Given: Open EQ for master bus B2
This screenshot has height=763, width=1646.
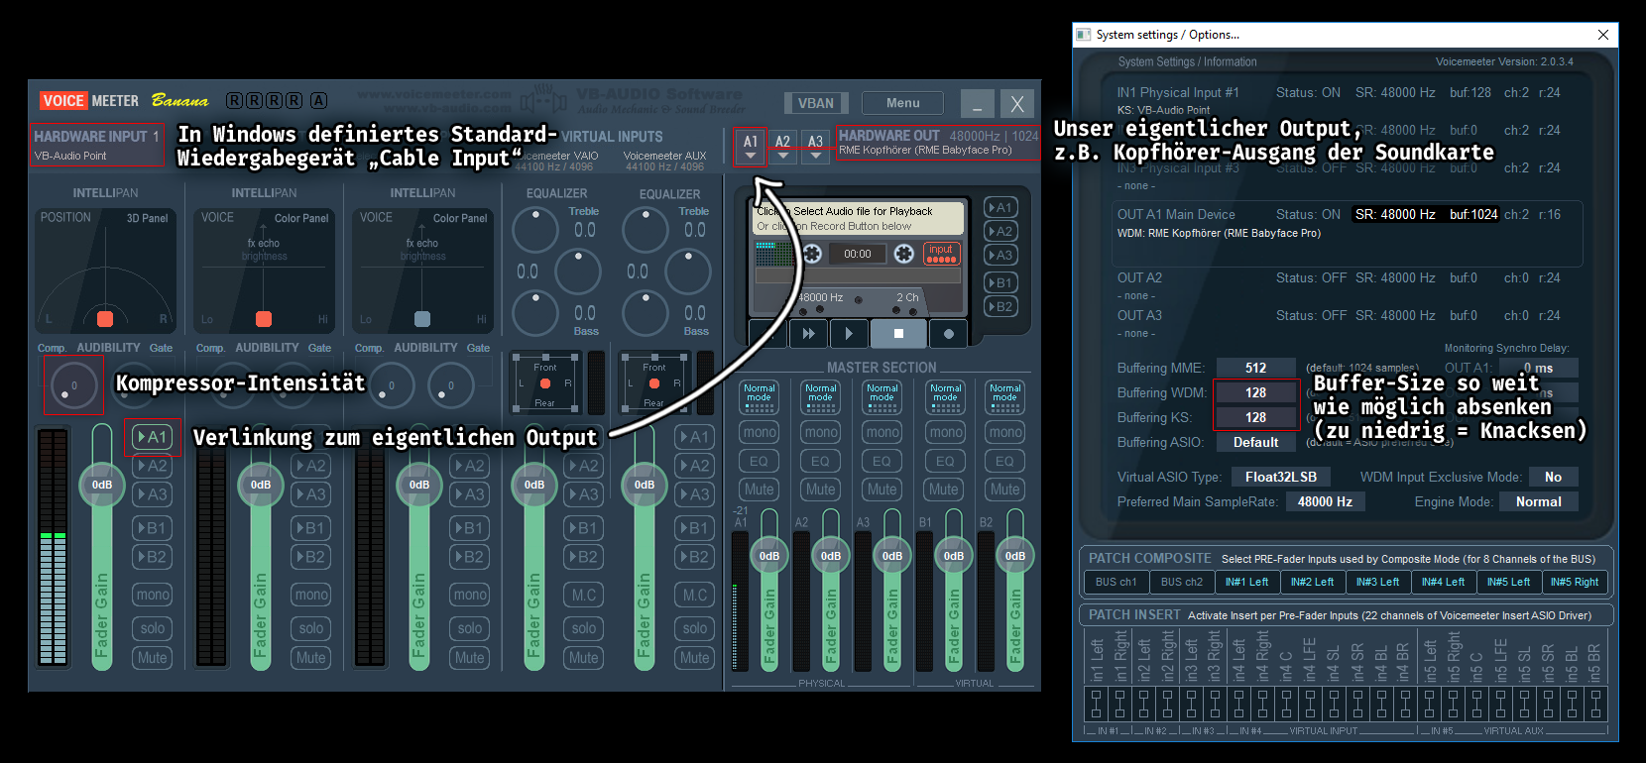Looking at the screenshot, I should coord(1005,461).
